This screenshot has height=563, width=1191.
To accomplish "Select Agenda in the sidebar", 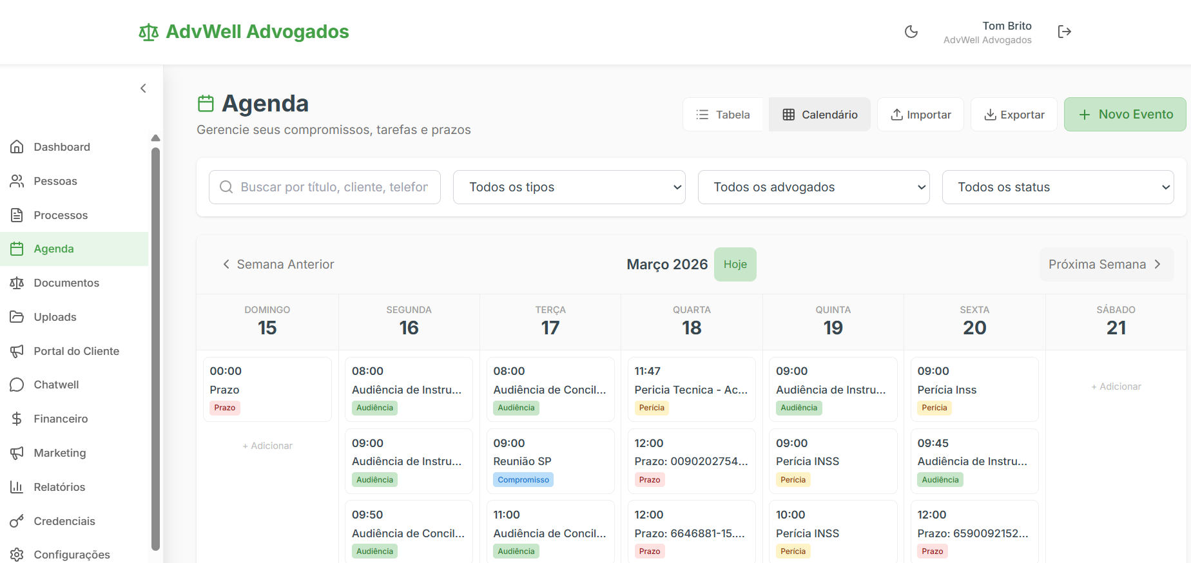I will (74, 249).
